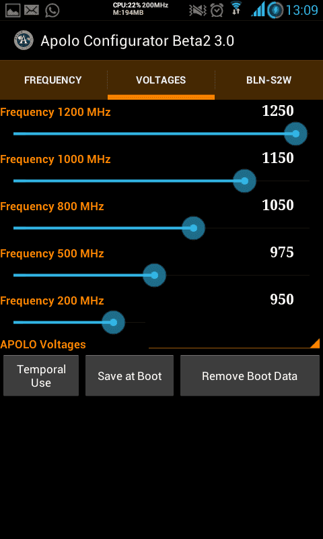The image size is (323, 539).
Task: Expand the APOLO Voltages dropdown
Action: 160,344
